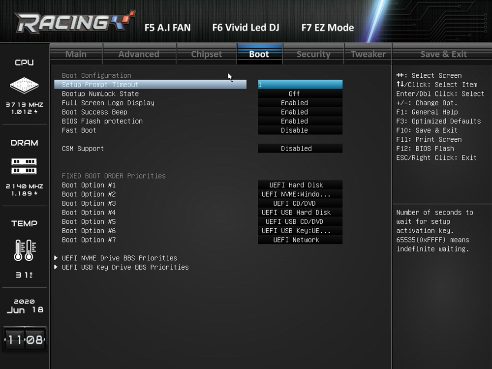Select the Boot Option #4 label
492x369 pixels.
[x=89, y=212]
